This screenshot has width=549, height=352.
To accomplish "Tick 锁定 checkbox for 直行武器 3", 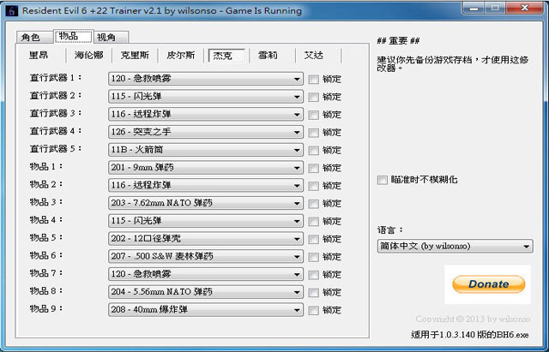I will (x=313, y=115).
